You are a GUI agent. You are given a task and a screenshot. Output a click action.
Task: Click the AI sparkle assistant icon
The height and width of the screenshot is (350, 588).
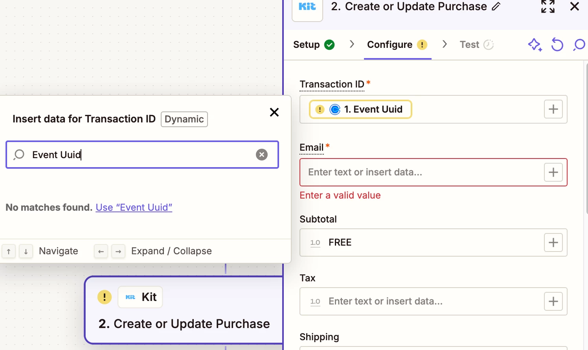535,45
